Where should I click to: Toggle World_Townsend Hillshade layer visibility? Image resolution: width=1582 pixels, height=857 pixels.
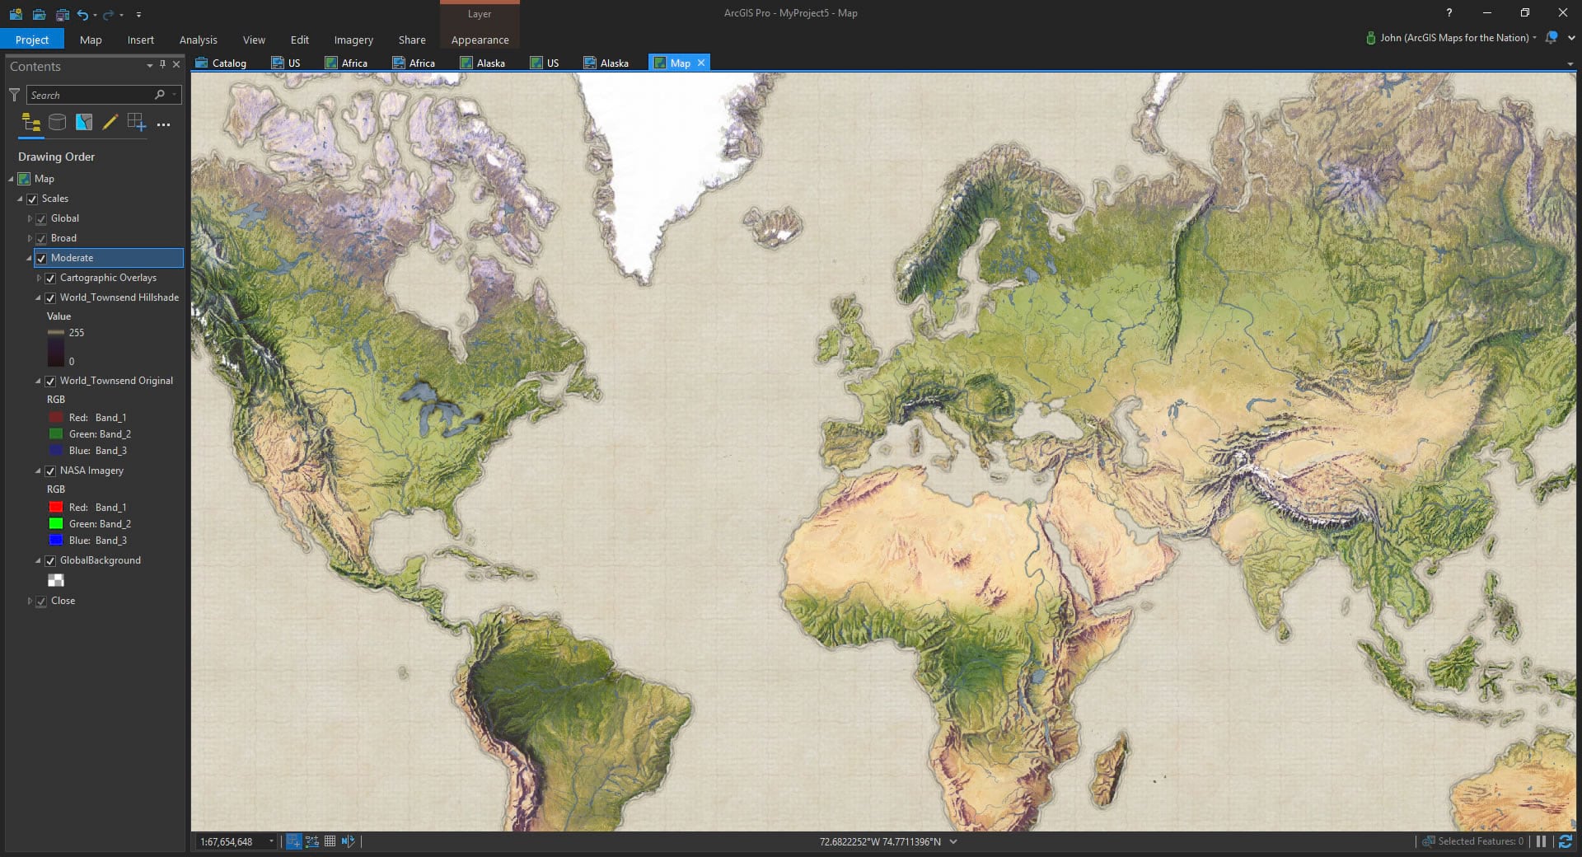coord(50,298)
